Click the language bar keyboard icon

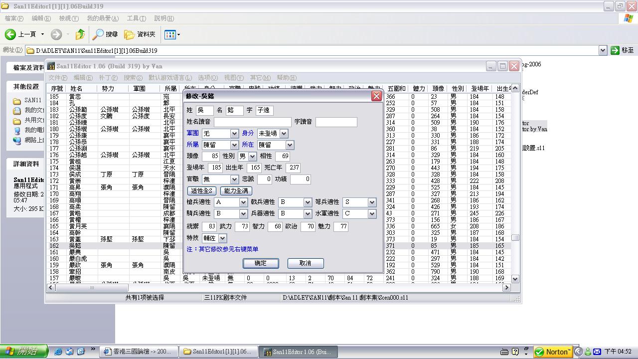[x=504, y=352]
